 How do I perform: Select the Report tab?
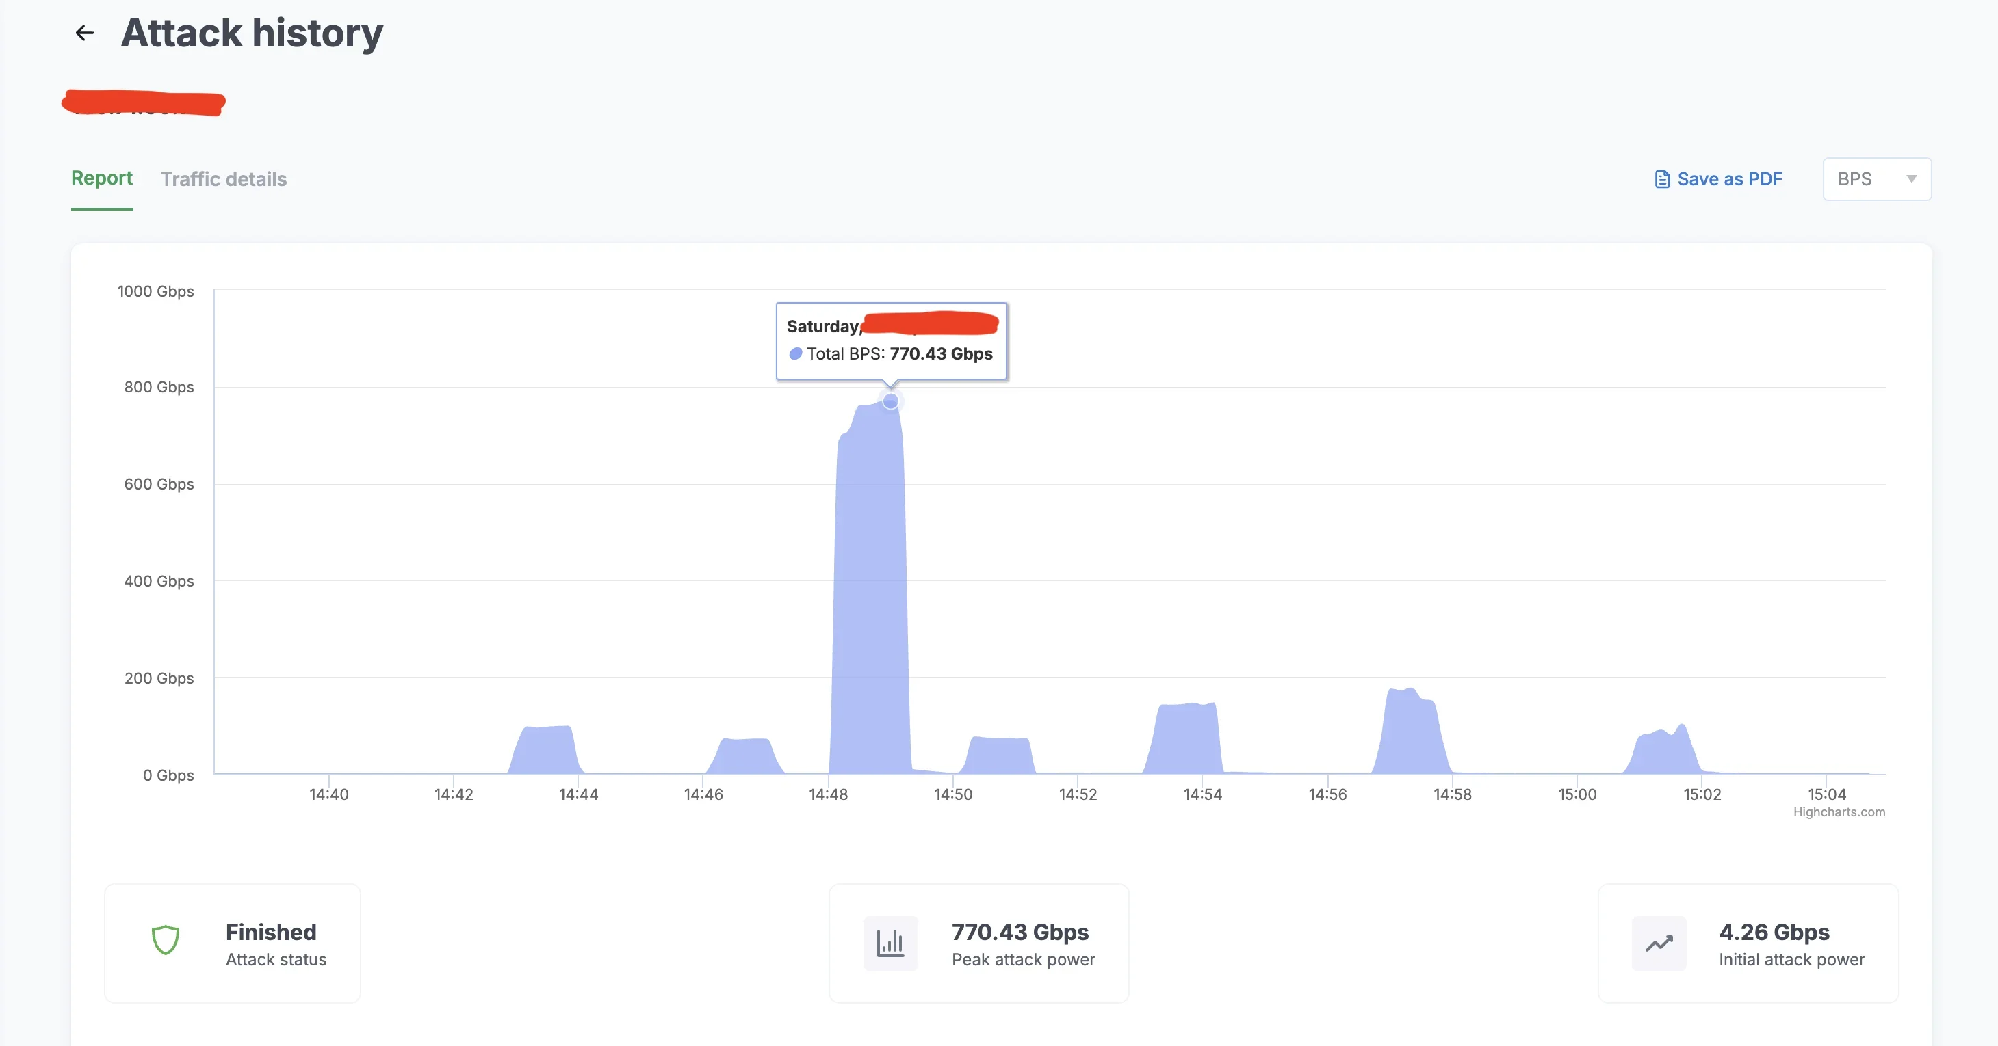pos(101,178)
